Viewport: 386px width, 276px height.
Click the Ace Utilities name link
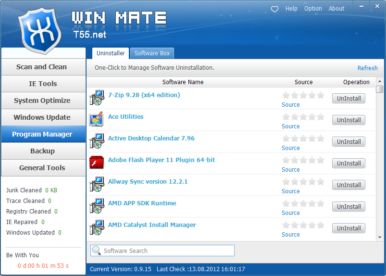coord(126,117)
